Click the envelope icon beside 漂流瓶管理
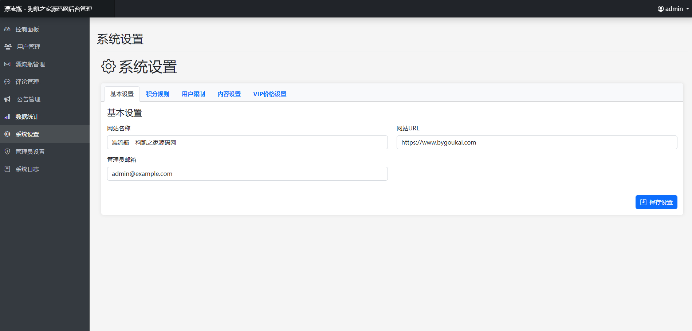Screen dimensions: 692x331 pos(7,64)
